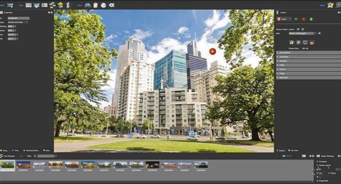Click the red plus hotspot in the panorama
The height and width of the screenshot is (184, 341).
[x=213, y=52]
